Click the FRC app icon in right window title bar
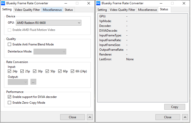Image resolution: width=191 pixels, height=123 pixels. tap(98, 3)
